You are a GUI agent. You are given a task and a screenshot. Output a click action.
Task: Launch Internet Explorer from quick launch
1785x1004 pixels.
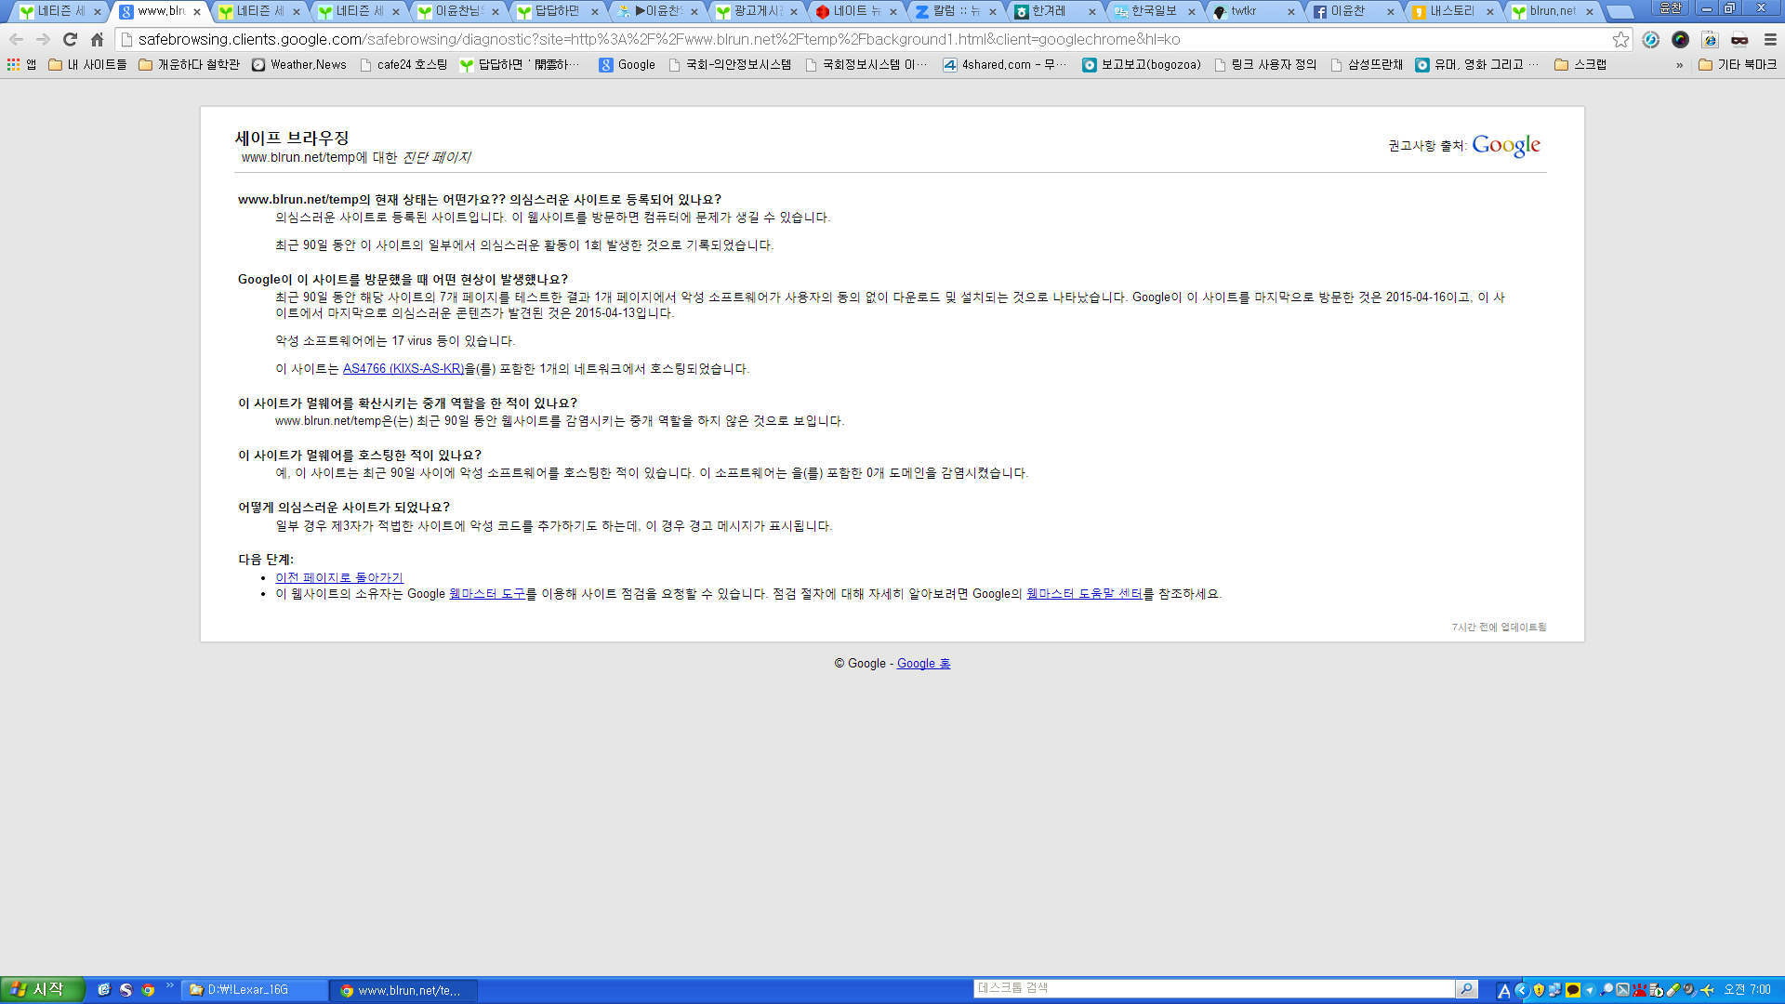tap(104, 990)
